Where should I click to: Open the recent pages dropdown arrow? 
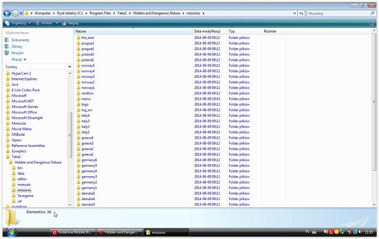21,13
